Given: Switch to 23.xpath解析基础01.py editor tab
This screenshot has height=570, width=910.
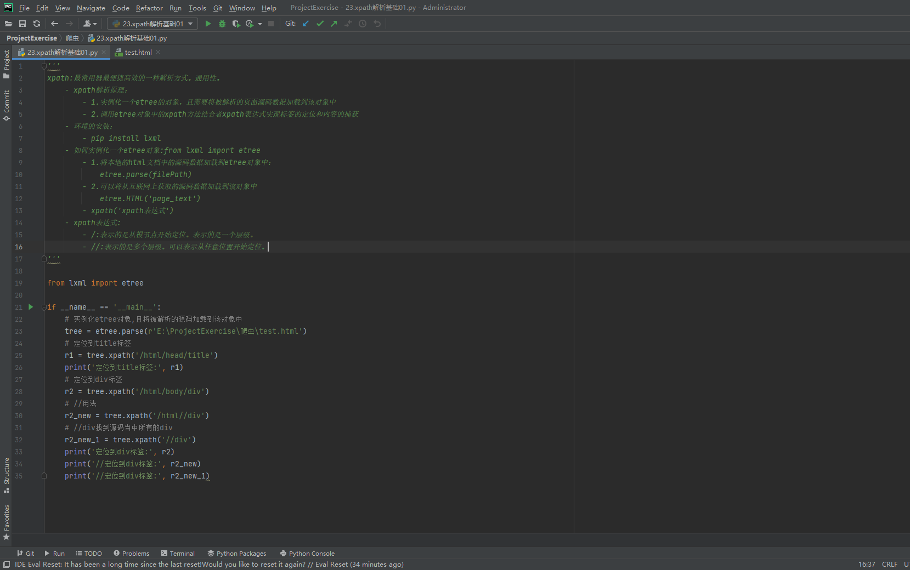Looking at the screenshot, I should pos(63,53).
